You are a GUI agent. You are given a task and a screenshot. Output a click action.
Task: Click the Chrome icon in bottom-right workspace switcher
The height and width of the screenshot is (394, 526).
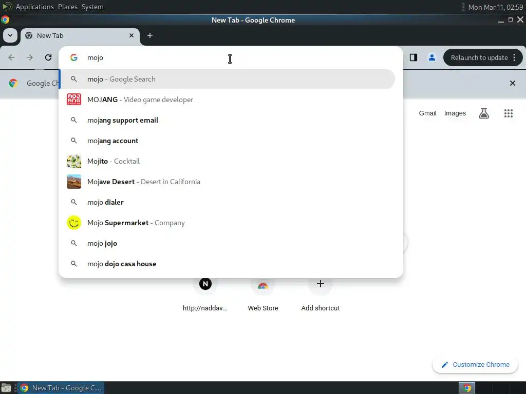click(467, 388)
